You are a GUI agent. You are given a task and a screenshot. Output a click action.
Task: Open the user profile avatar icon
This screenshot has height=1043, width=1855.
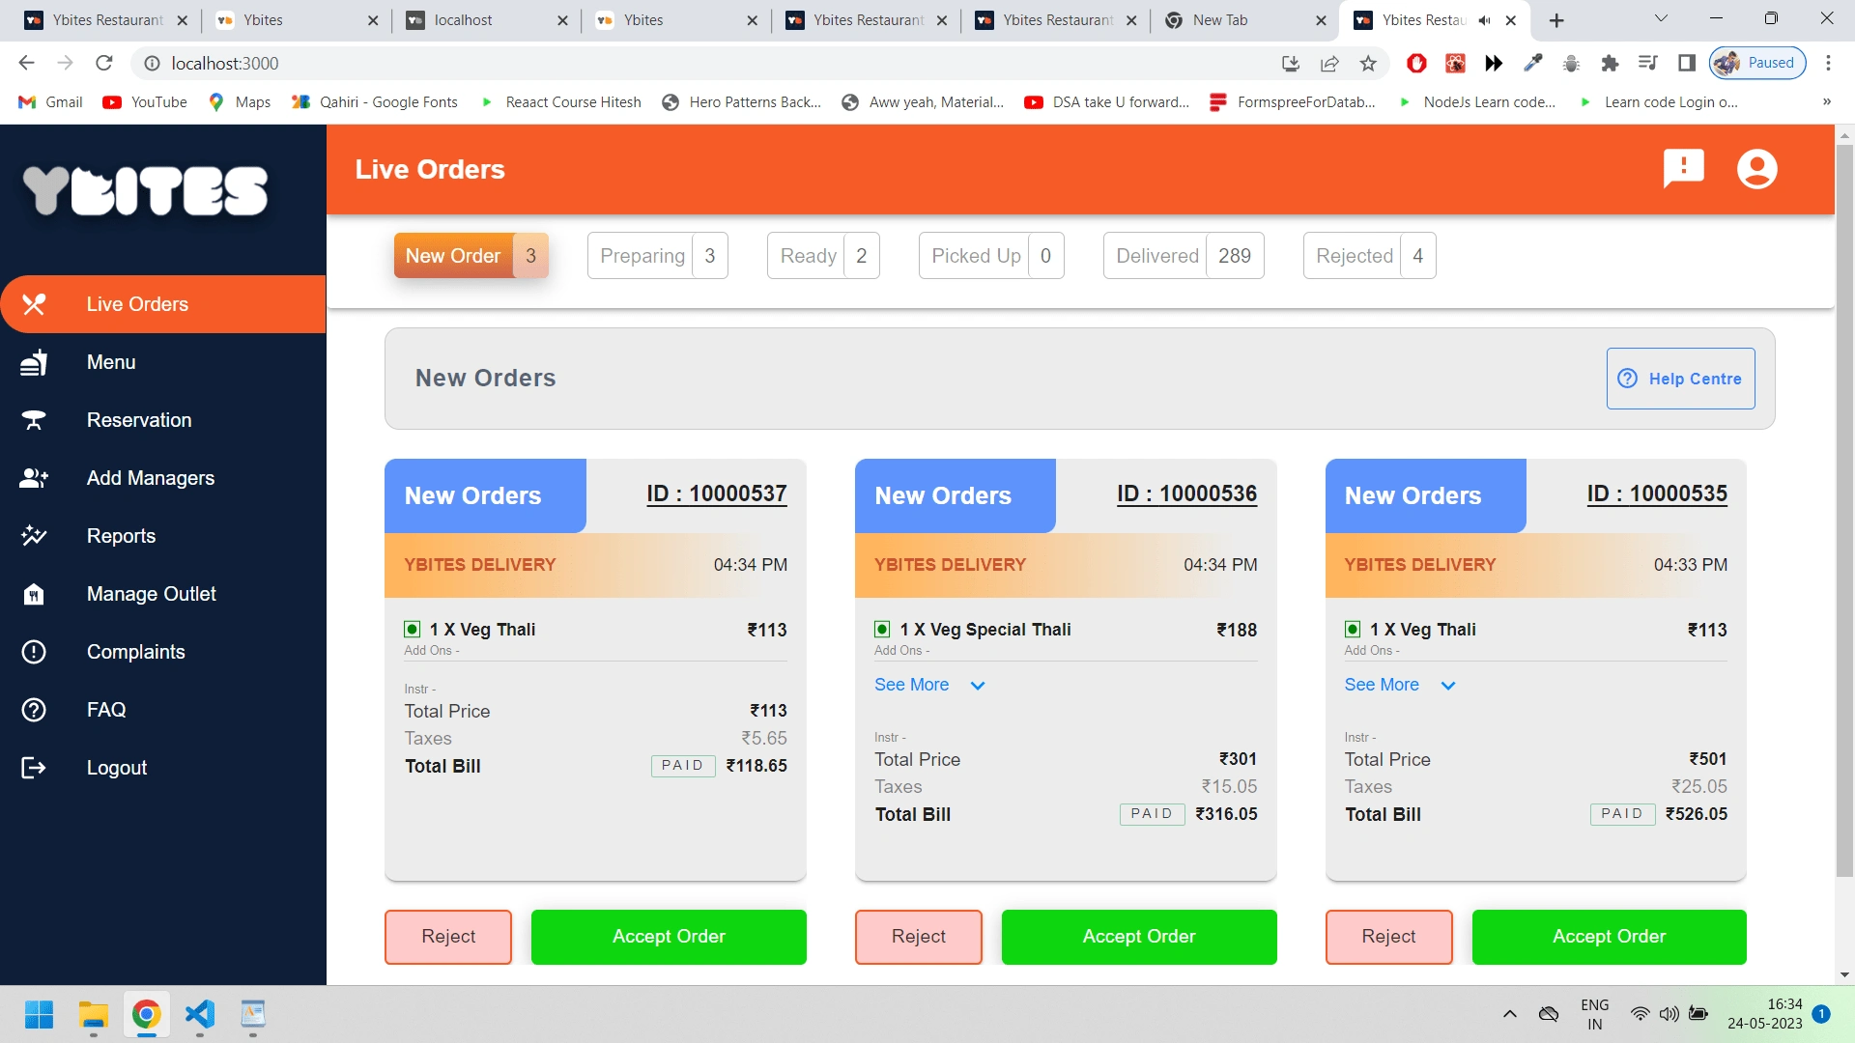tap(1756, 169)
